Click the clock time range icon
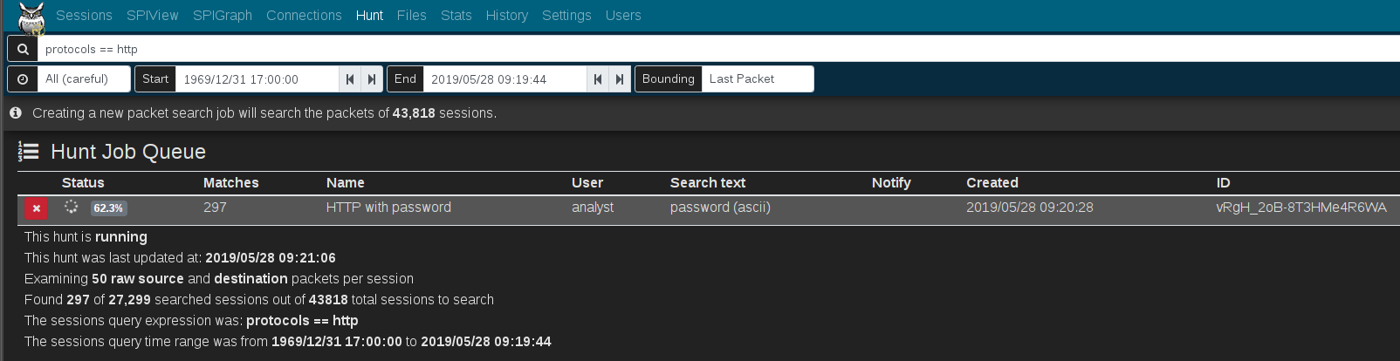The height and width of the screenshot is (361, 1400). [23, 79]
